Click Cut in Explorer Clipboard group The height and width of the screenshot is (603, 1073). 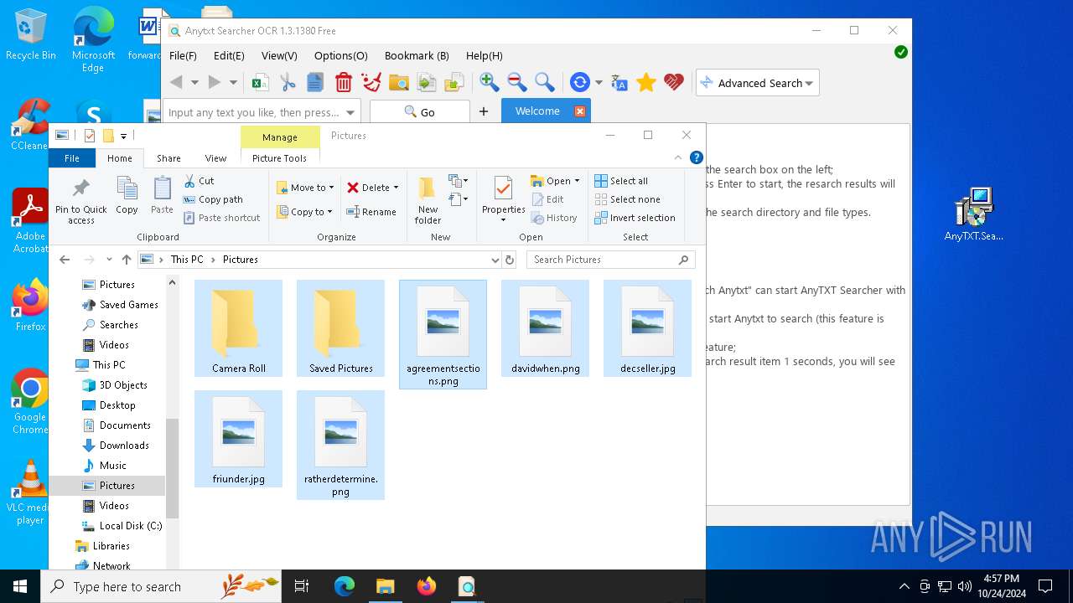(200, 181)
